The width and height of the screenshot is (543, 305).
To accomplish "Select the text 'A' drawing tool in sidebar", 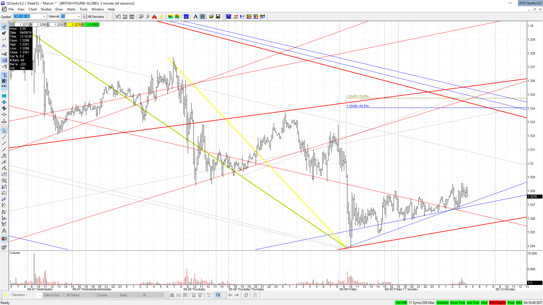I will tap(4, 230).
